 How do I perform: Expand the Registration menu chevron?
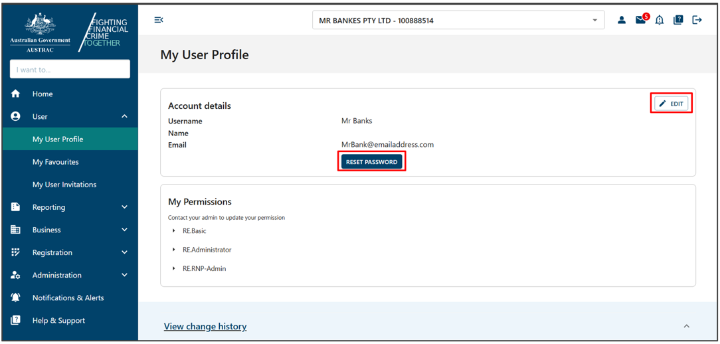pyautogui.click(x=124, y=252)
